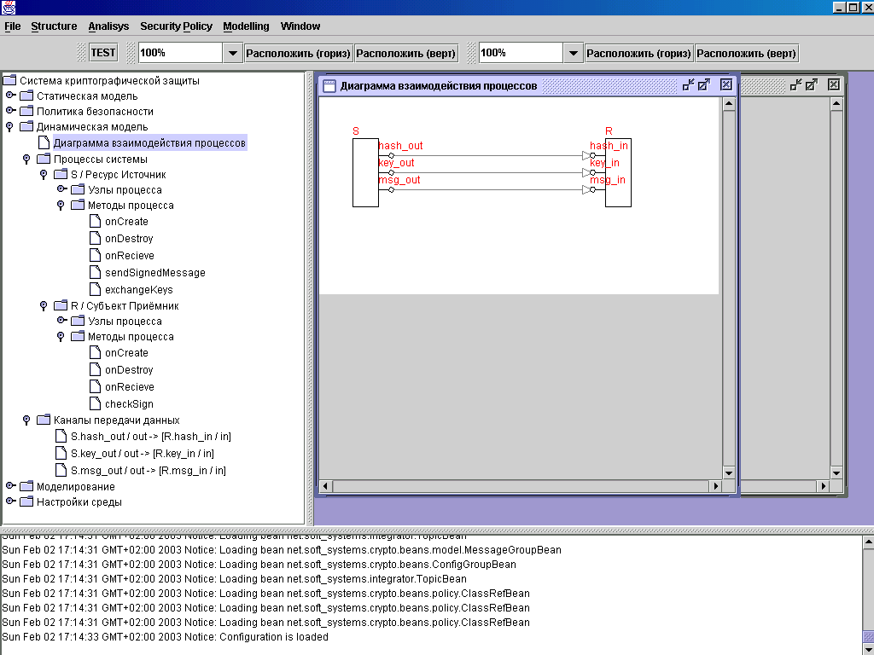This screenshot has width=874, height=655.
Task: Click first Расположить (гориз) button
Action: (x=298, y=53)
